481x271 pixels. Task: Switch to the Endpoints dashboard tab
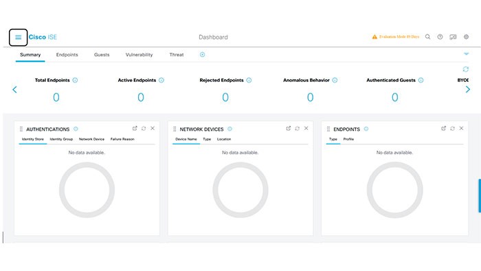coord(67,54)
